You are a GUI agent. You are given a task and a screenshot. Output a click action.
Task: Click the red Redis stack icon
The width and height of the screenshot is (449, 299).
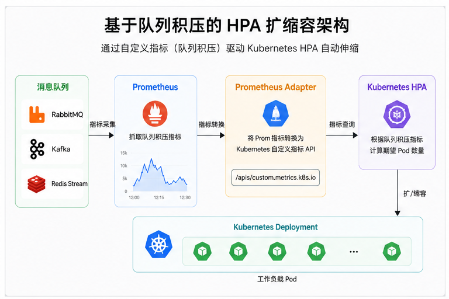[x=36, y=184]
